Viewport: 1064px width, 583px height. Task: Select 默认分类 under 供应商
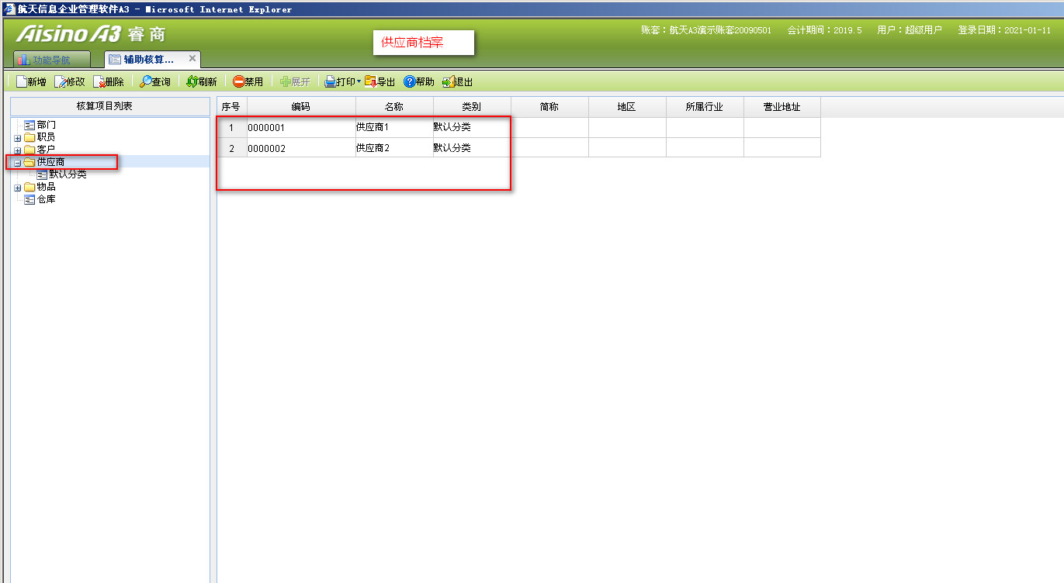point(68,174)
